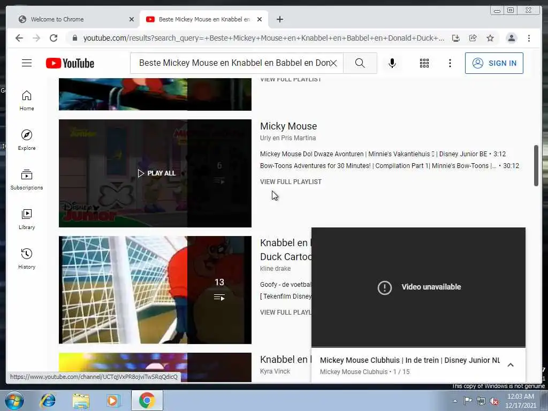Screen dimensions: 548x411
Task: Open Explore in sidebar
Action: (x=27, y=140)
